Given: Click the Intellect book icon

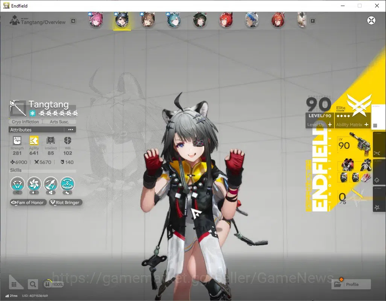Looking at the screenshot, I should tap(51, 141).
